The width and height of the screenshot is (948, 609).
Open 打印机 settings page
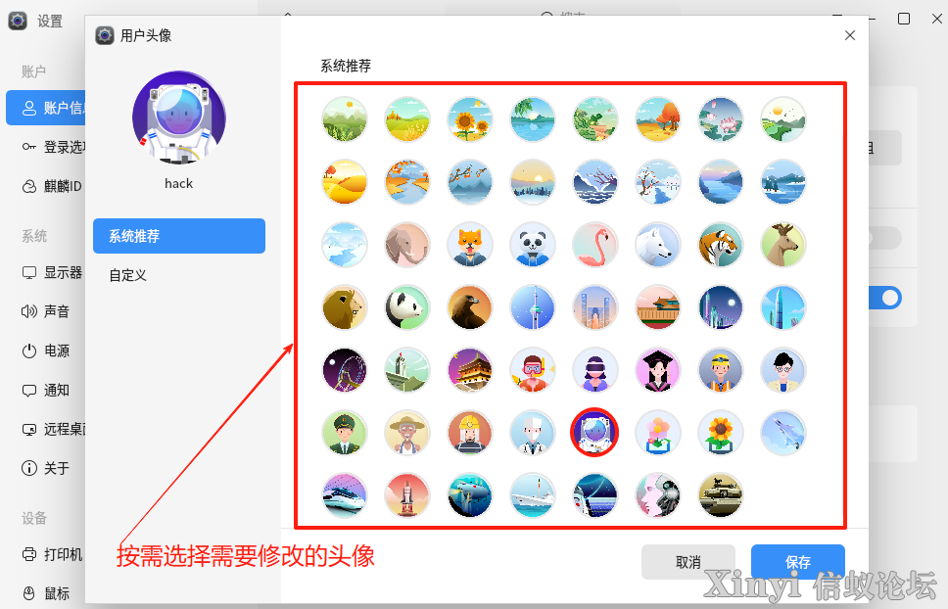[x=52, y=554]
